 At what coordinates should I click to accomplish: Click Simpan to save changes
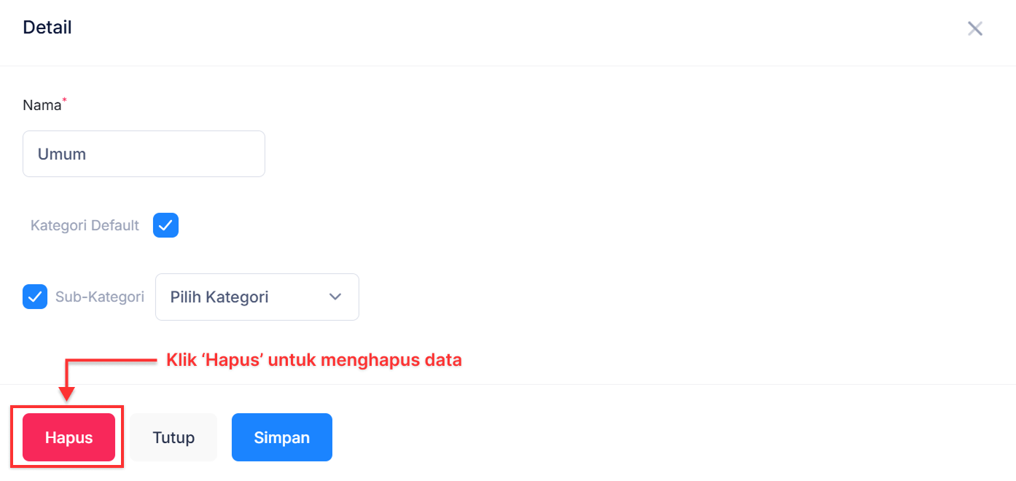point(282,437)
